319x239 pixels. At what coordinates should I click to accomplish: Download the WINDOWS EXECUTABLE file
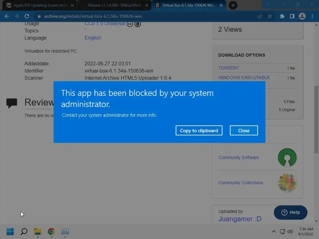[x=244, y=77]
